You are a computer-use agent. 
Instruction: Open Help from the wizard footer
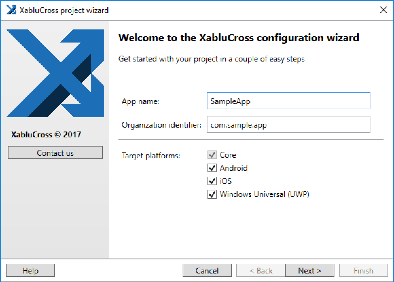point(30,271)
